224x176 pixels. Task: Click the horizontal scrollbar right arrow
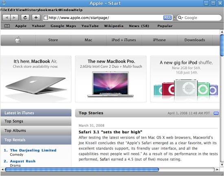pyautogui.click(x=217, y=169)
